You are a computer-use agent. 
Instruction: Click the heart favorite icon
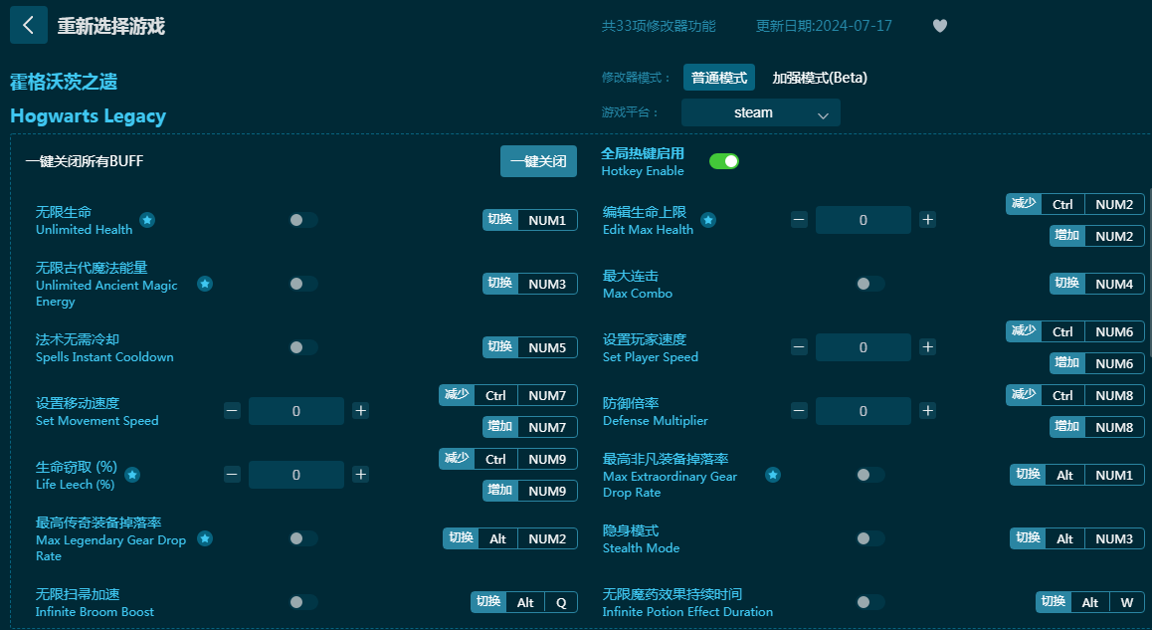[x=940, y=26]
